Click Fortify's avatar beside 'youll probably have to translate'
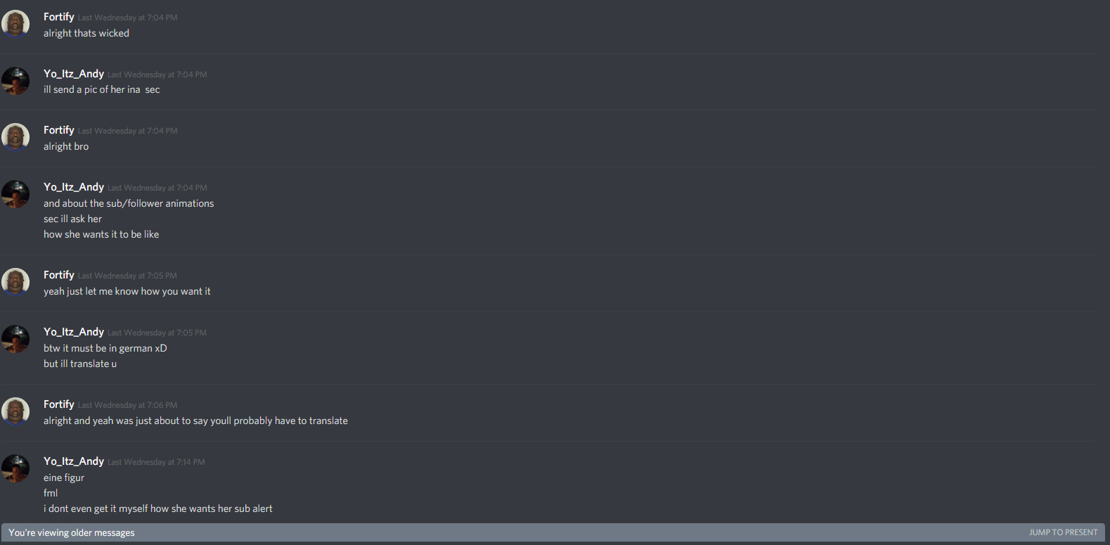This screenshot has height=545, width=1110. point(15,411)
